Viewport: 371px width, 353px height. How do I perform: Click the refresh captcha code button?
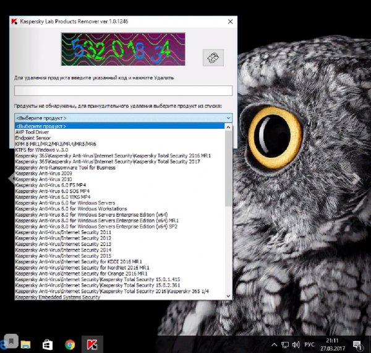pyautogui.click(x=213, y=58)
